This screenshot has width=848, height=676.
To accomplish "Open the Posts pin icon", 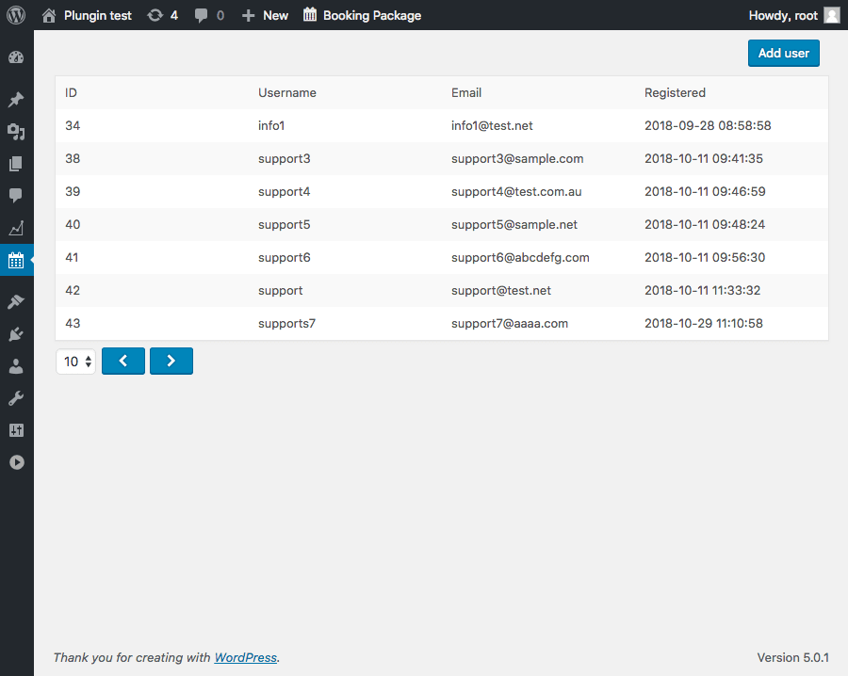I will point(16,100).
